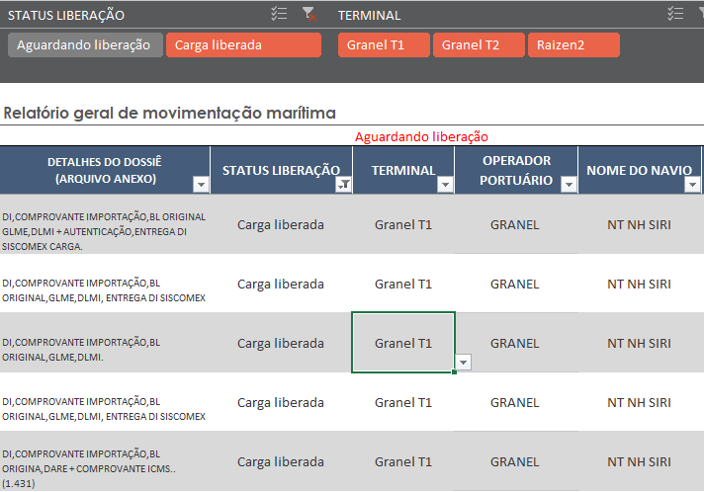
Task: Select Aguardando liberação slicer item
Action: [x=85, y=44]
